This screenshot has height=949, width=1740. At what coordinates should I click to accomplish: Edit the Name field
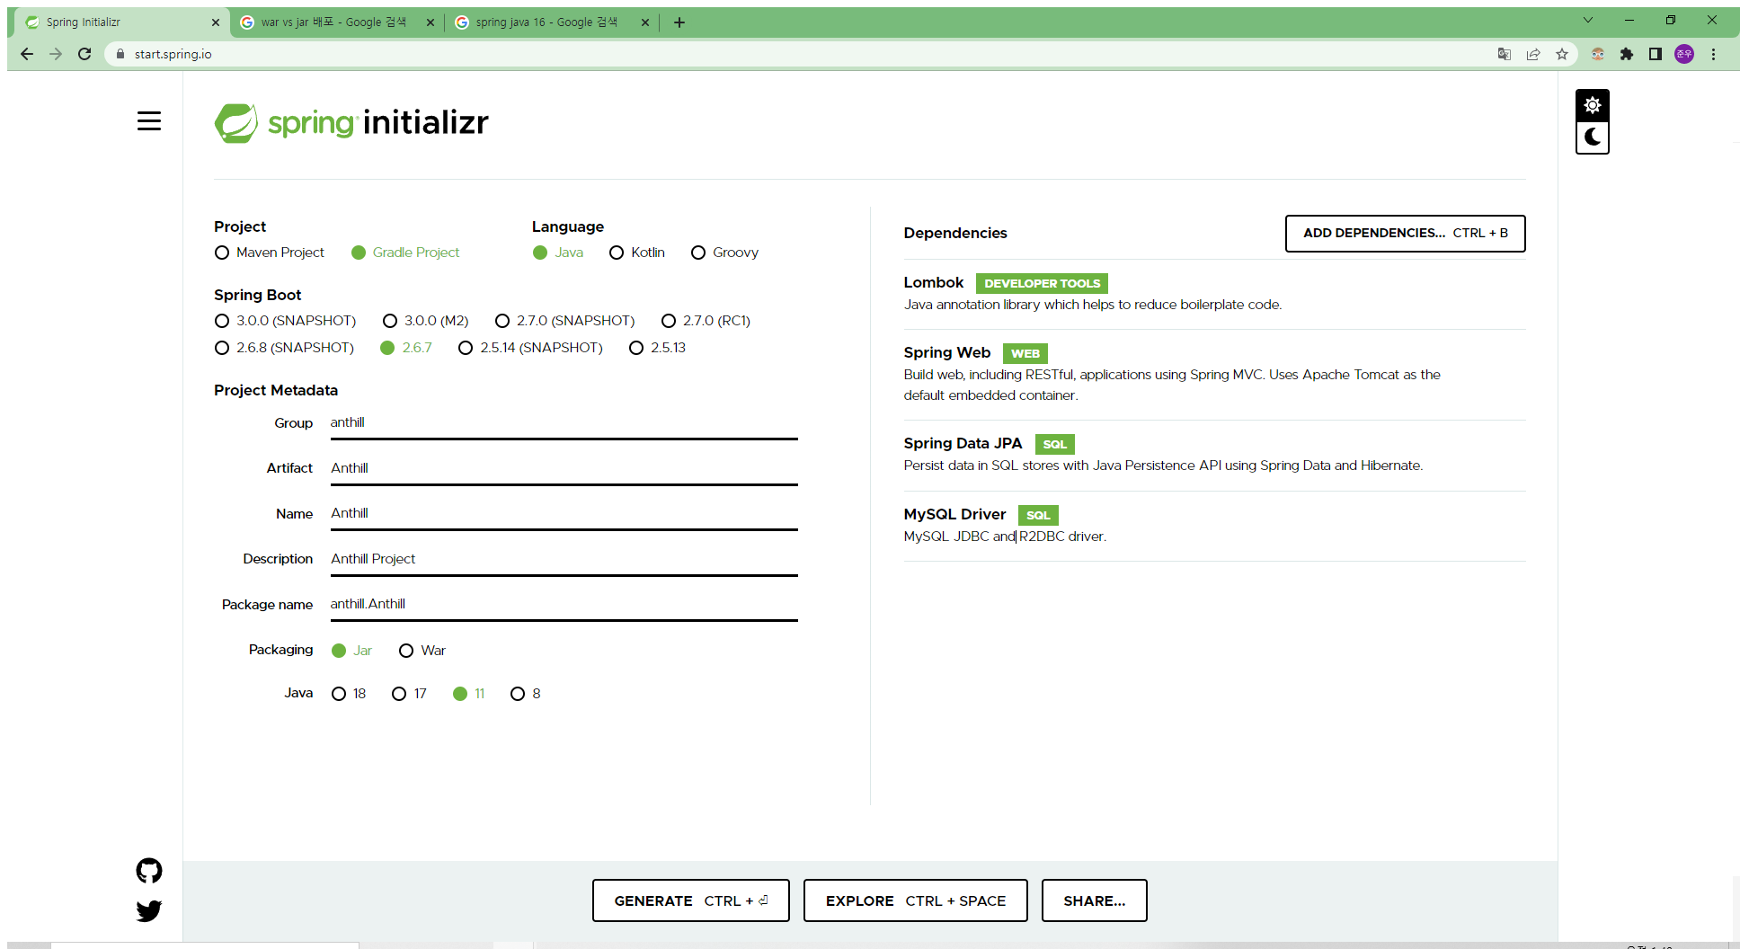[x=564, y=513]
